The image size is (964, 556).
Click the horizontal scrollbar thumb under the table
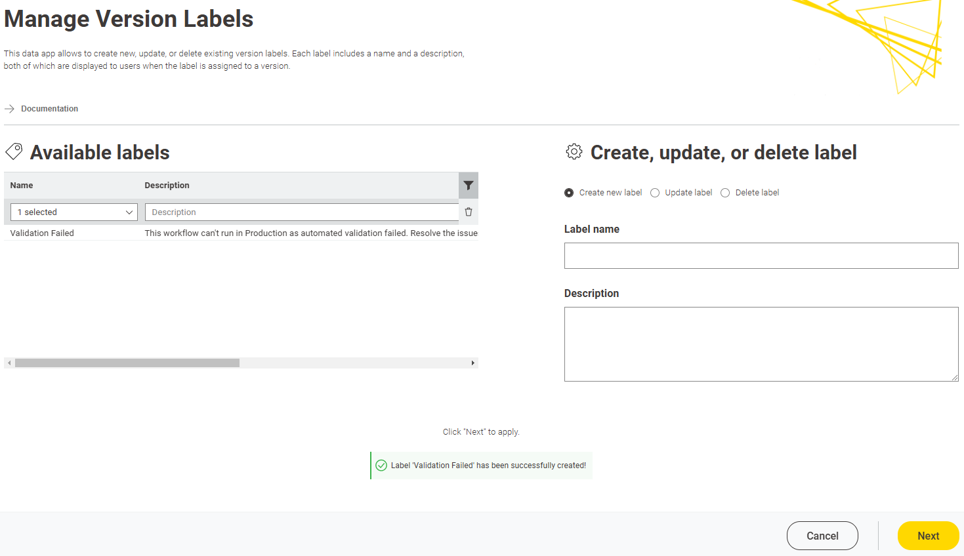point(127,363)
